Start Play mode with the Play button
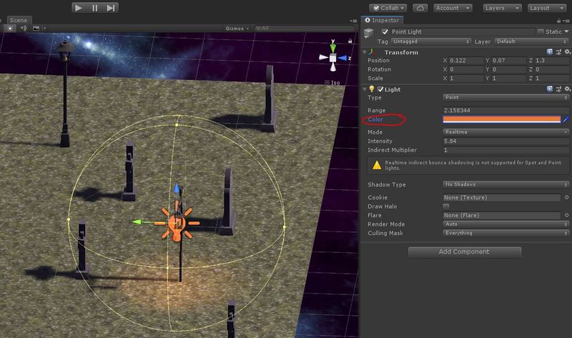Viewport: 572px width, 338px height. tap(79, 8)
